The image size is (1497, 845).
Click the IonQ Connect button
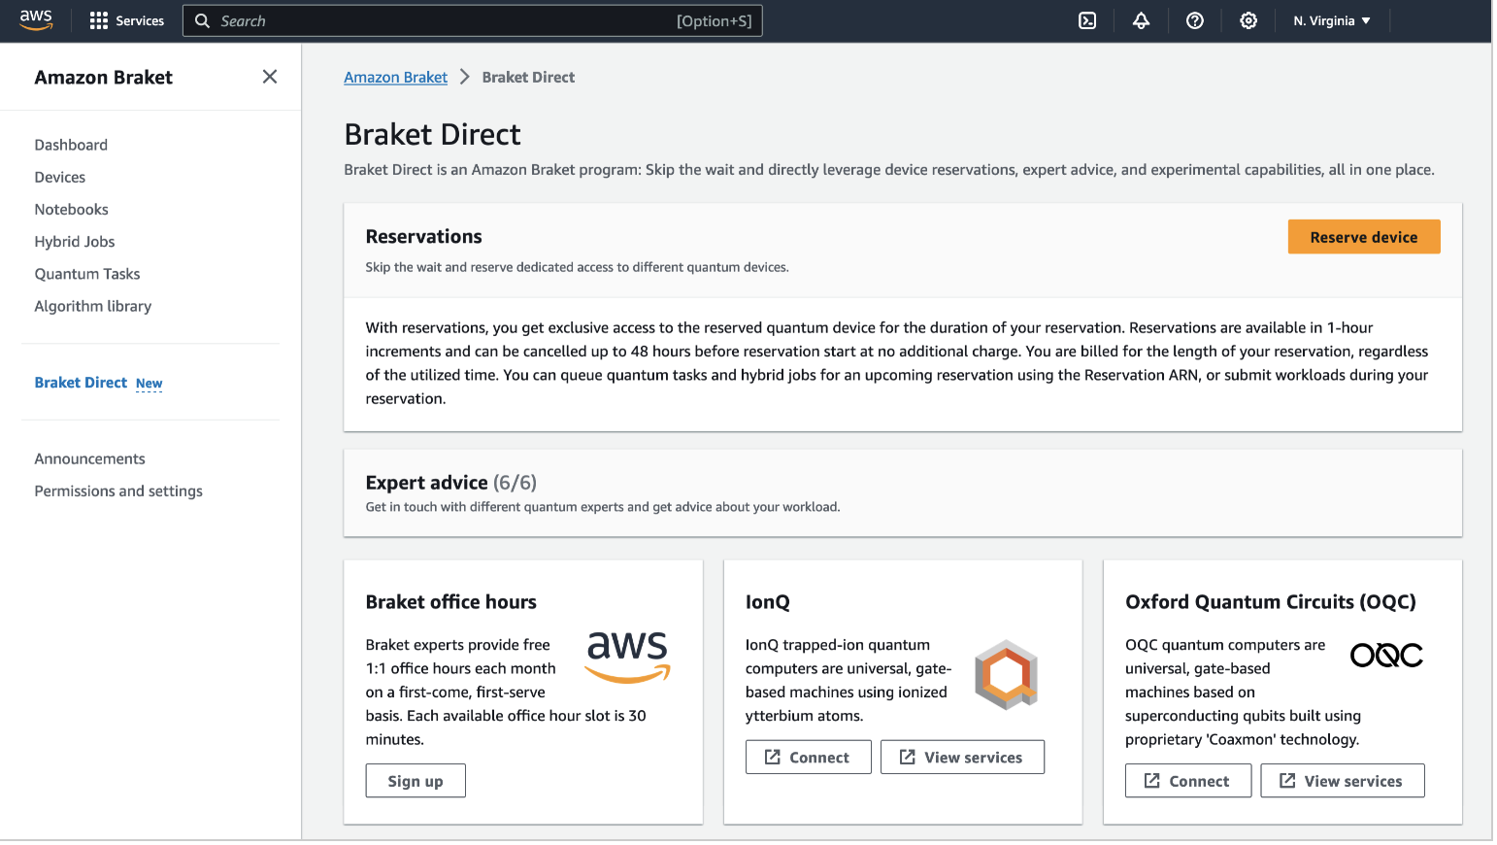[x=808, y=758]
